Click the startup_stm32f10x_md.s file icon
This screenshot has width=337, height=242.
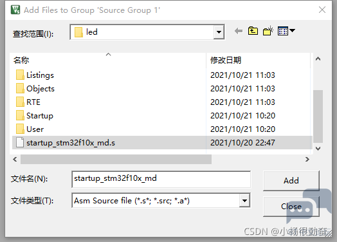[20, 143]
